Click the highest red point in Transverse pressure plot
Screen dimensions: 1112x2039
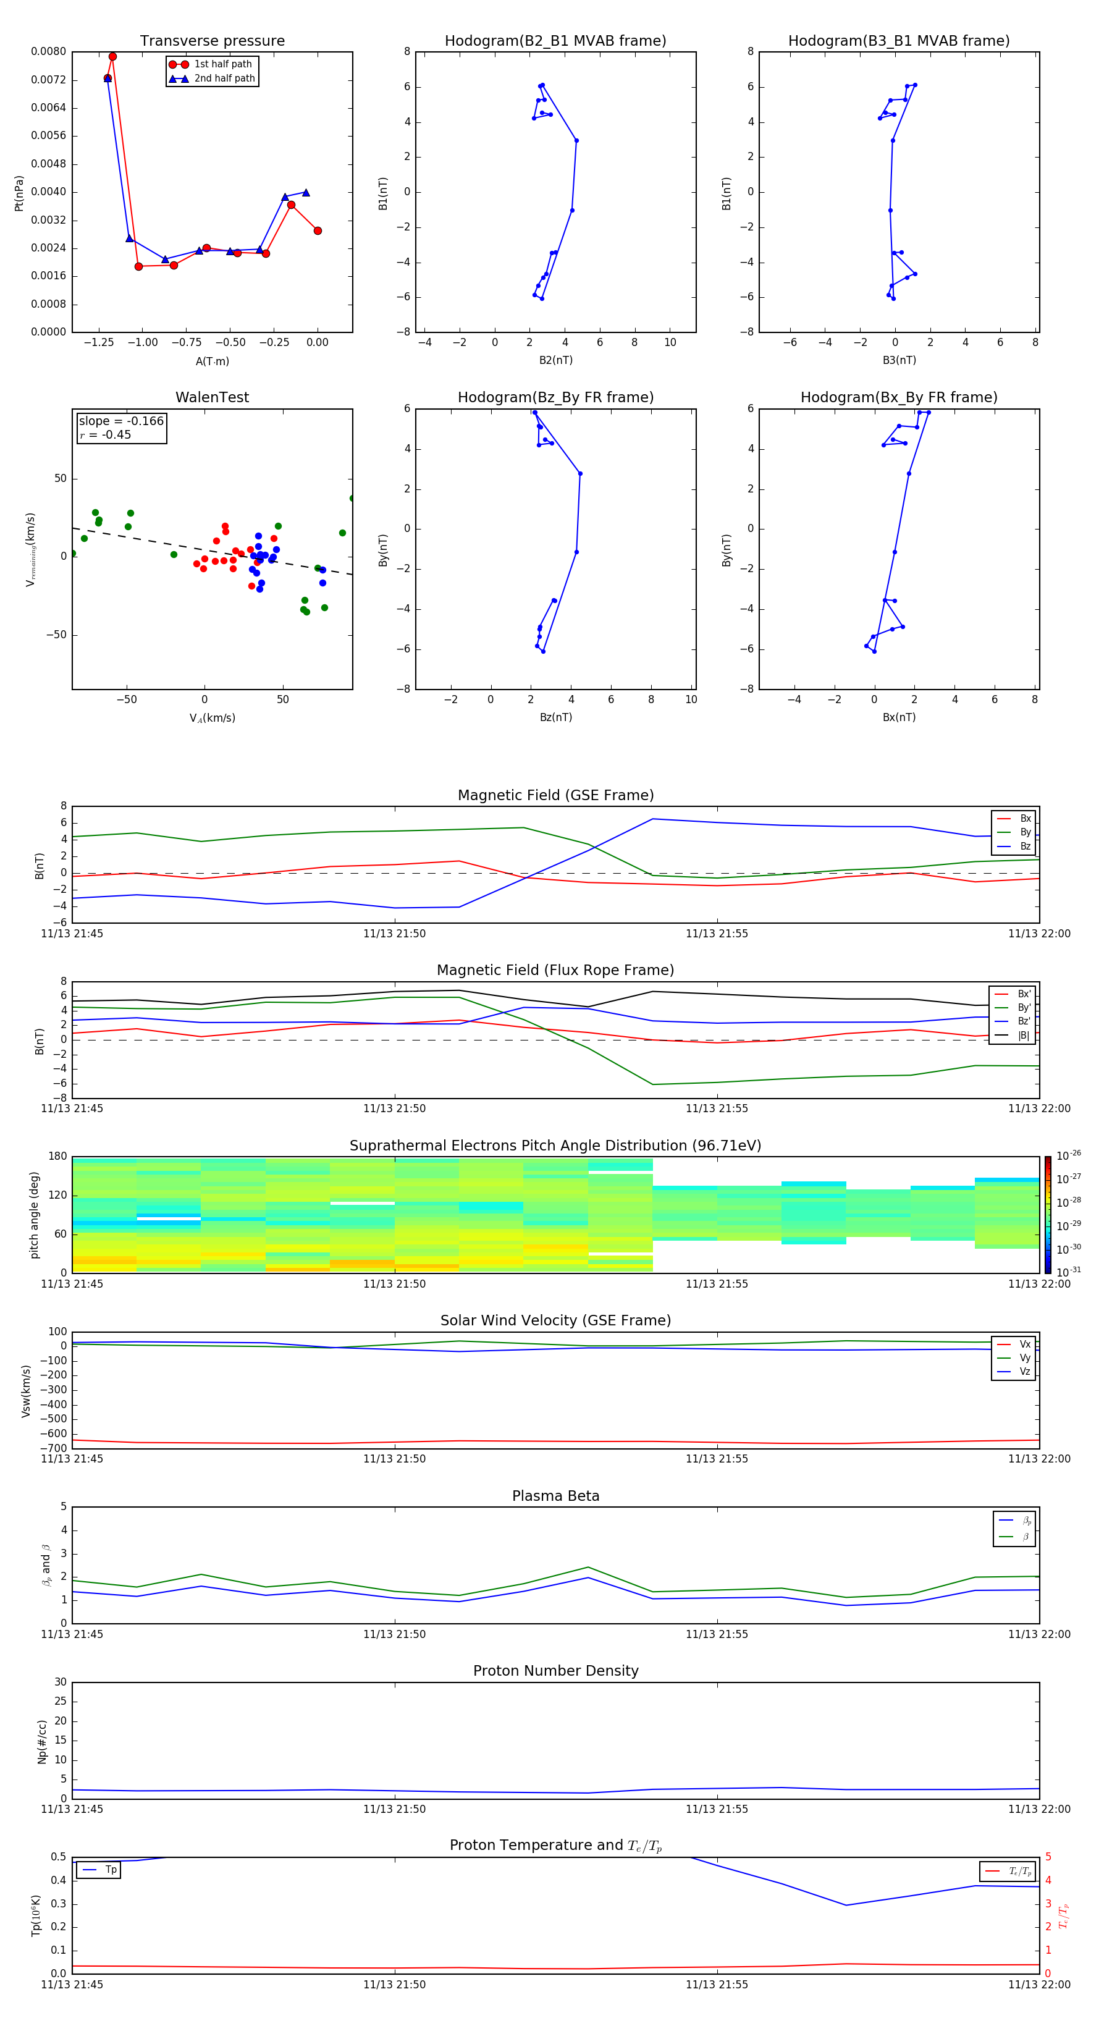(112, 56)
